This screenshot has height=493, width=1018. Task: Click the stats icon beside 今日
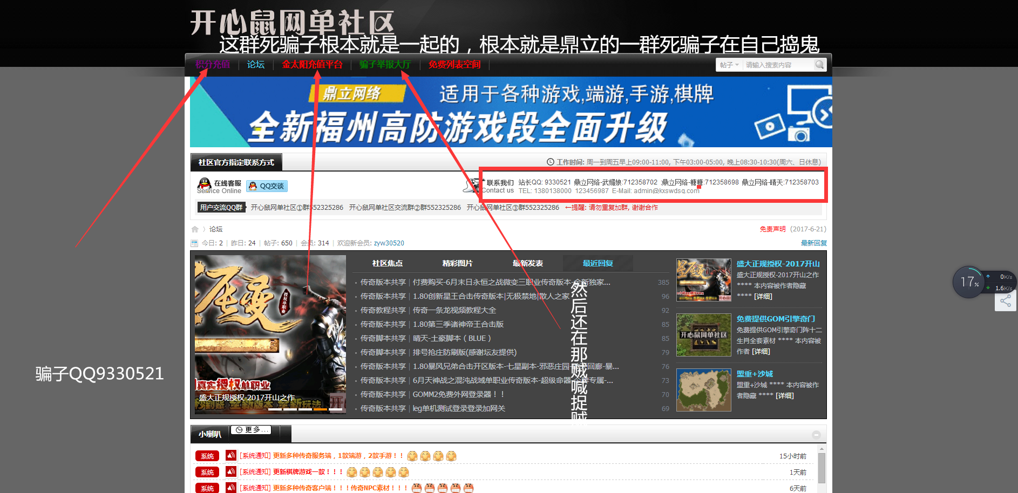click(x=194, y=243)
